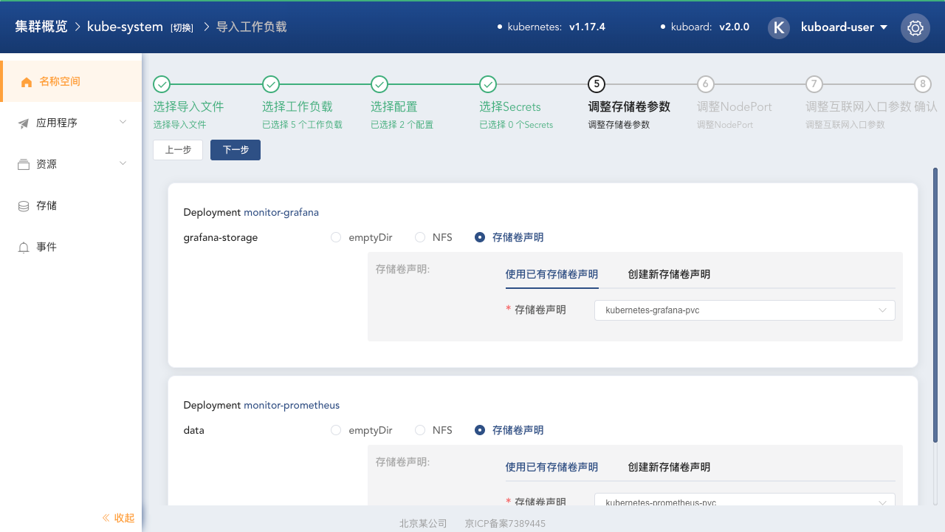The height and width of the screenshot is (532, 945).
Task: Click the bell icon beside 事件
Action: coord(24,248)
